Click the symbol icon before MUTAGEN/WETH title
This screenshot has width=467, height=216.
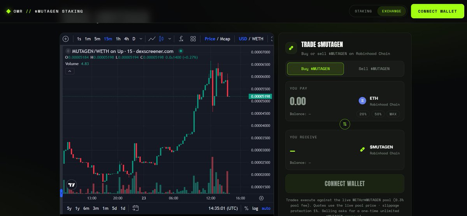tap(68, 51)
